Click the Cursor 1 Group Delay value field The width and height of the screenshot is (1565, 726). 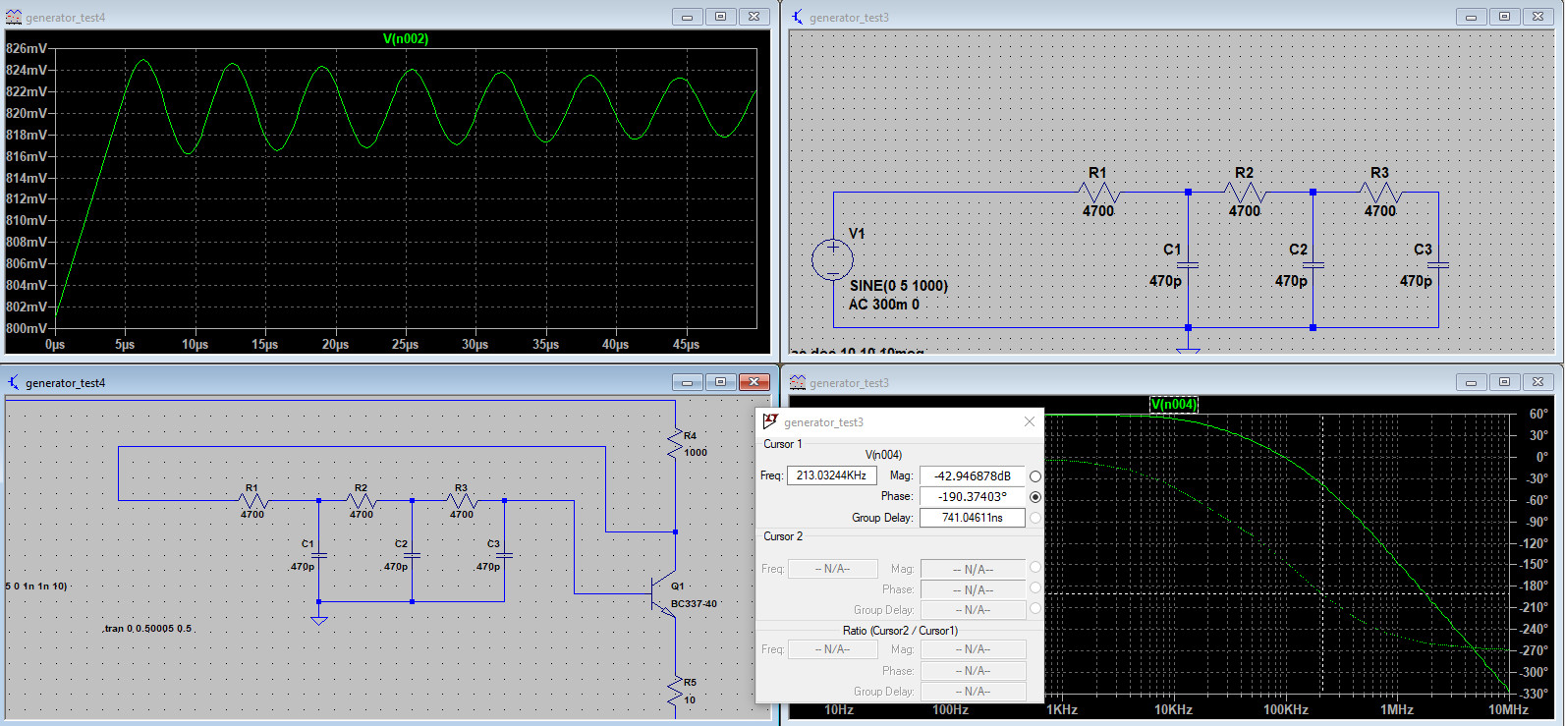click(x=973, y=518)
